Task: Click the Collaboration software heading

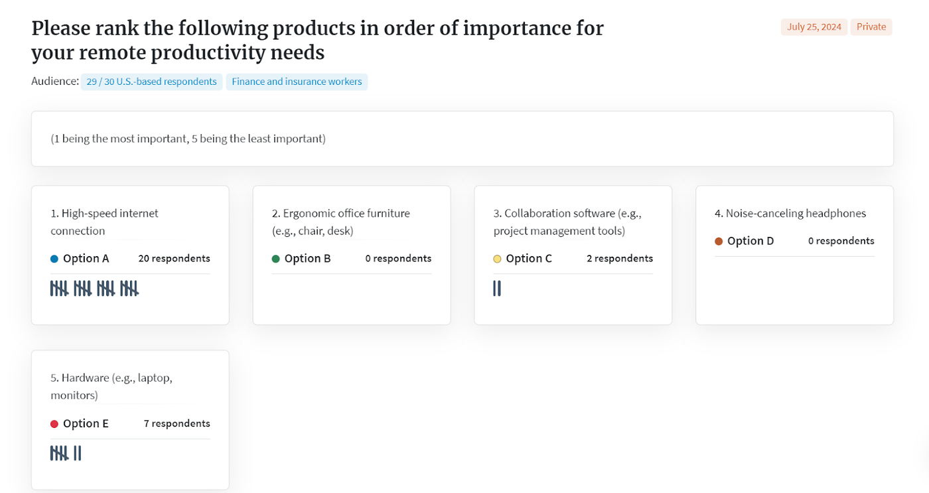Action: pos(567,222)
